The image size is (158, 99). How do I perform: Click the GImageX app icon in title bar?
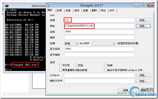tap(48, 5)
